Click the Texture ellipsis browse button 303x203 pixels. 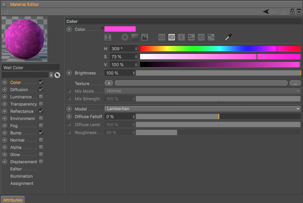click(x=295, y=83)
